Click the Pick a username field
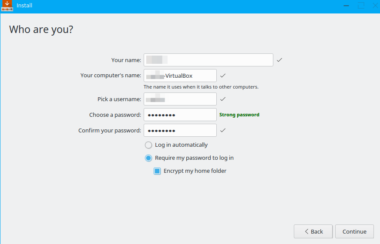Image resolution: width=380 pixels, height=244 pixels. pyautogui.click(x=180, y=99)
